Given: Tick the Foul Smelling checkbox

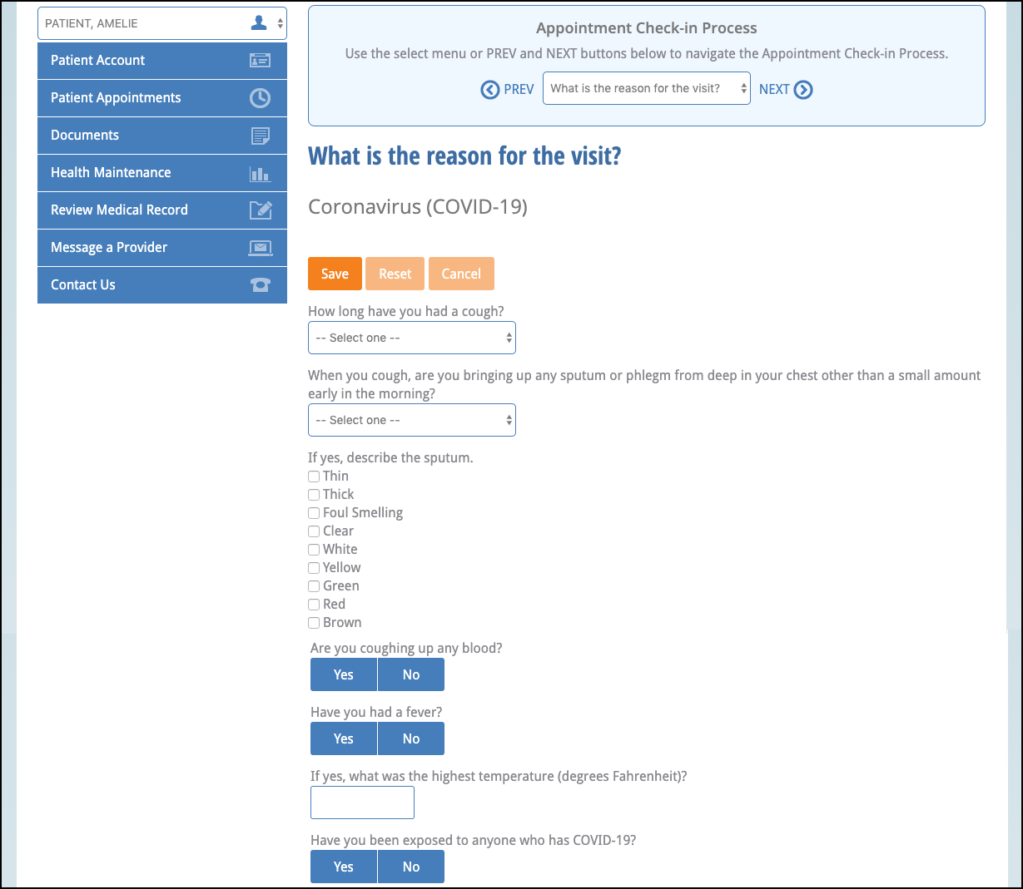Looking at the screenshot, I should click(314, 513).
